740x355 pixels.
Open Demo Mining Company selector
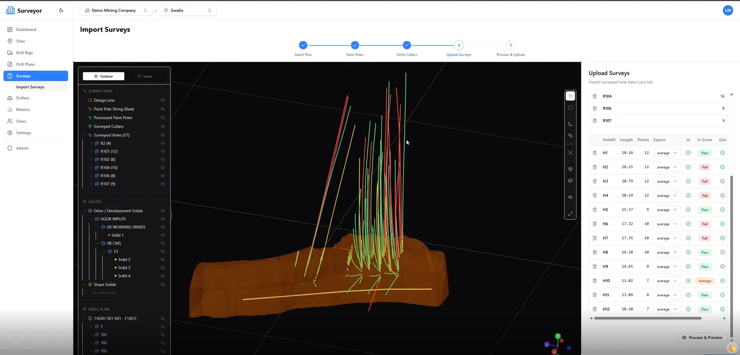(x=116, y=10)
